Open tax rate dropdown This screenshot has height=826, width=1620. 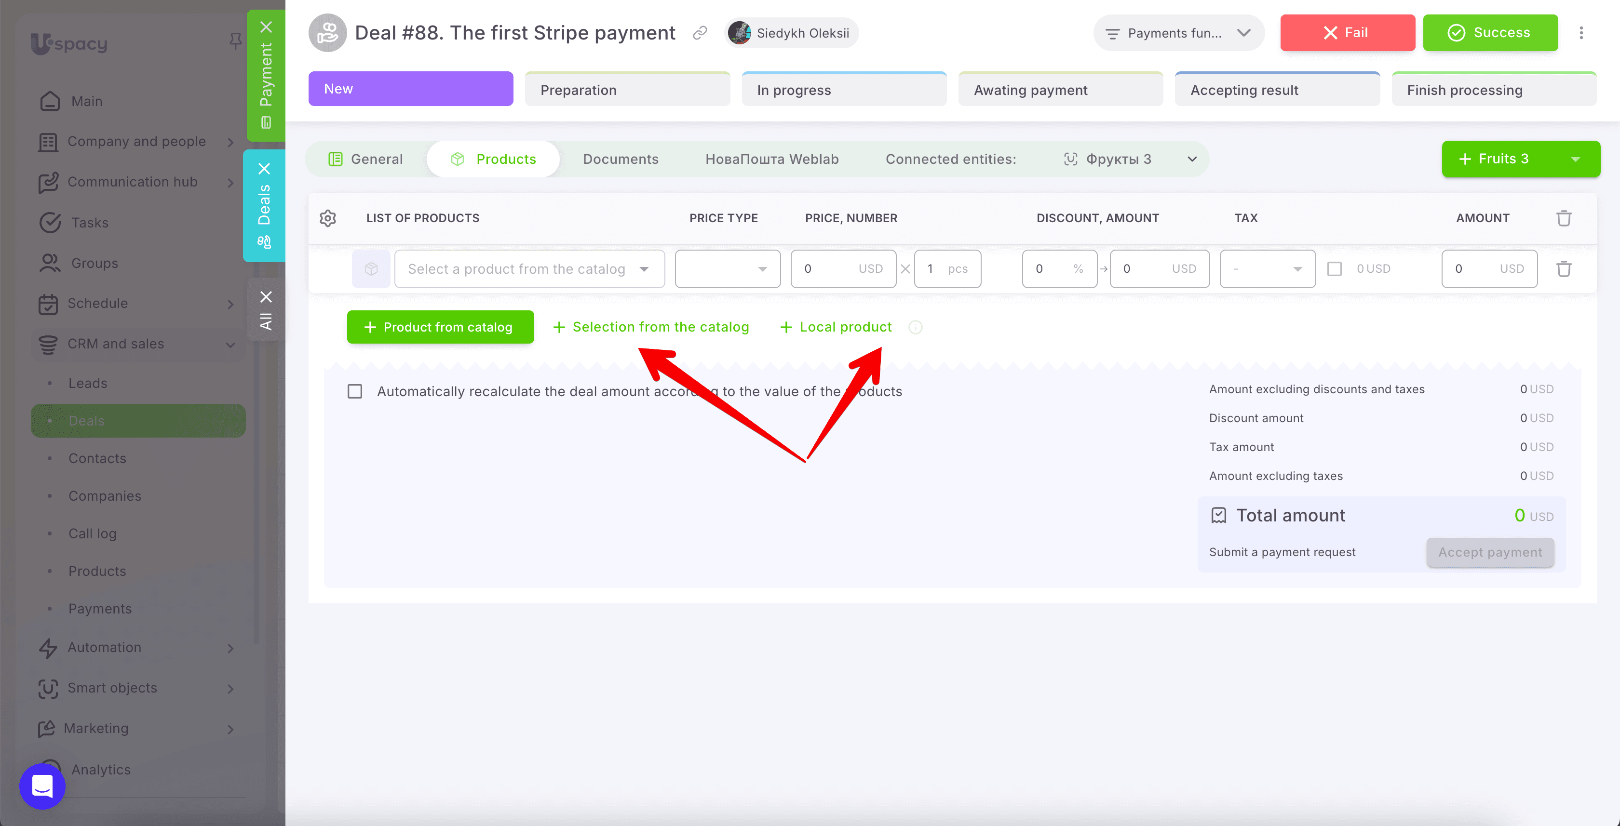[x=1267, y=269]
